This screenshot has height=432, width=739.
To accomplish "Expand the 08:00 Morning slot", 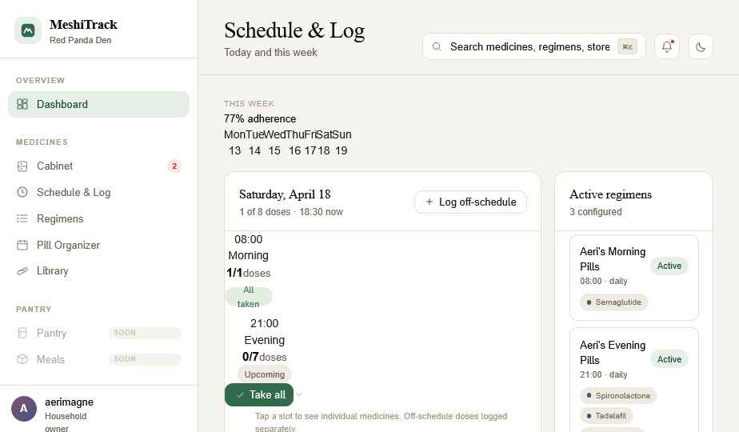I will coord(249,271).
